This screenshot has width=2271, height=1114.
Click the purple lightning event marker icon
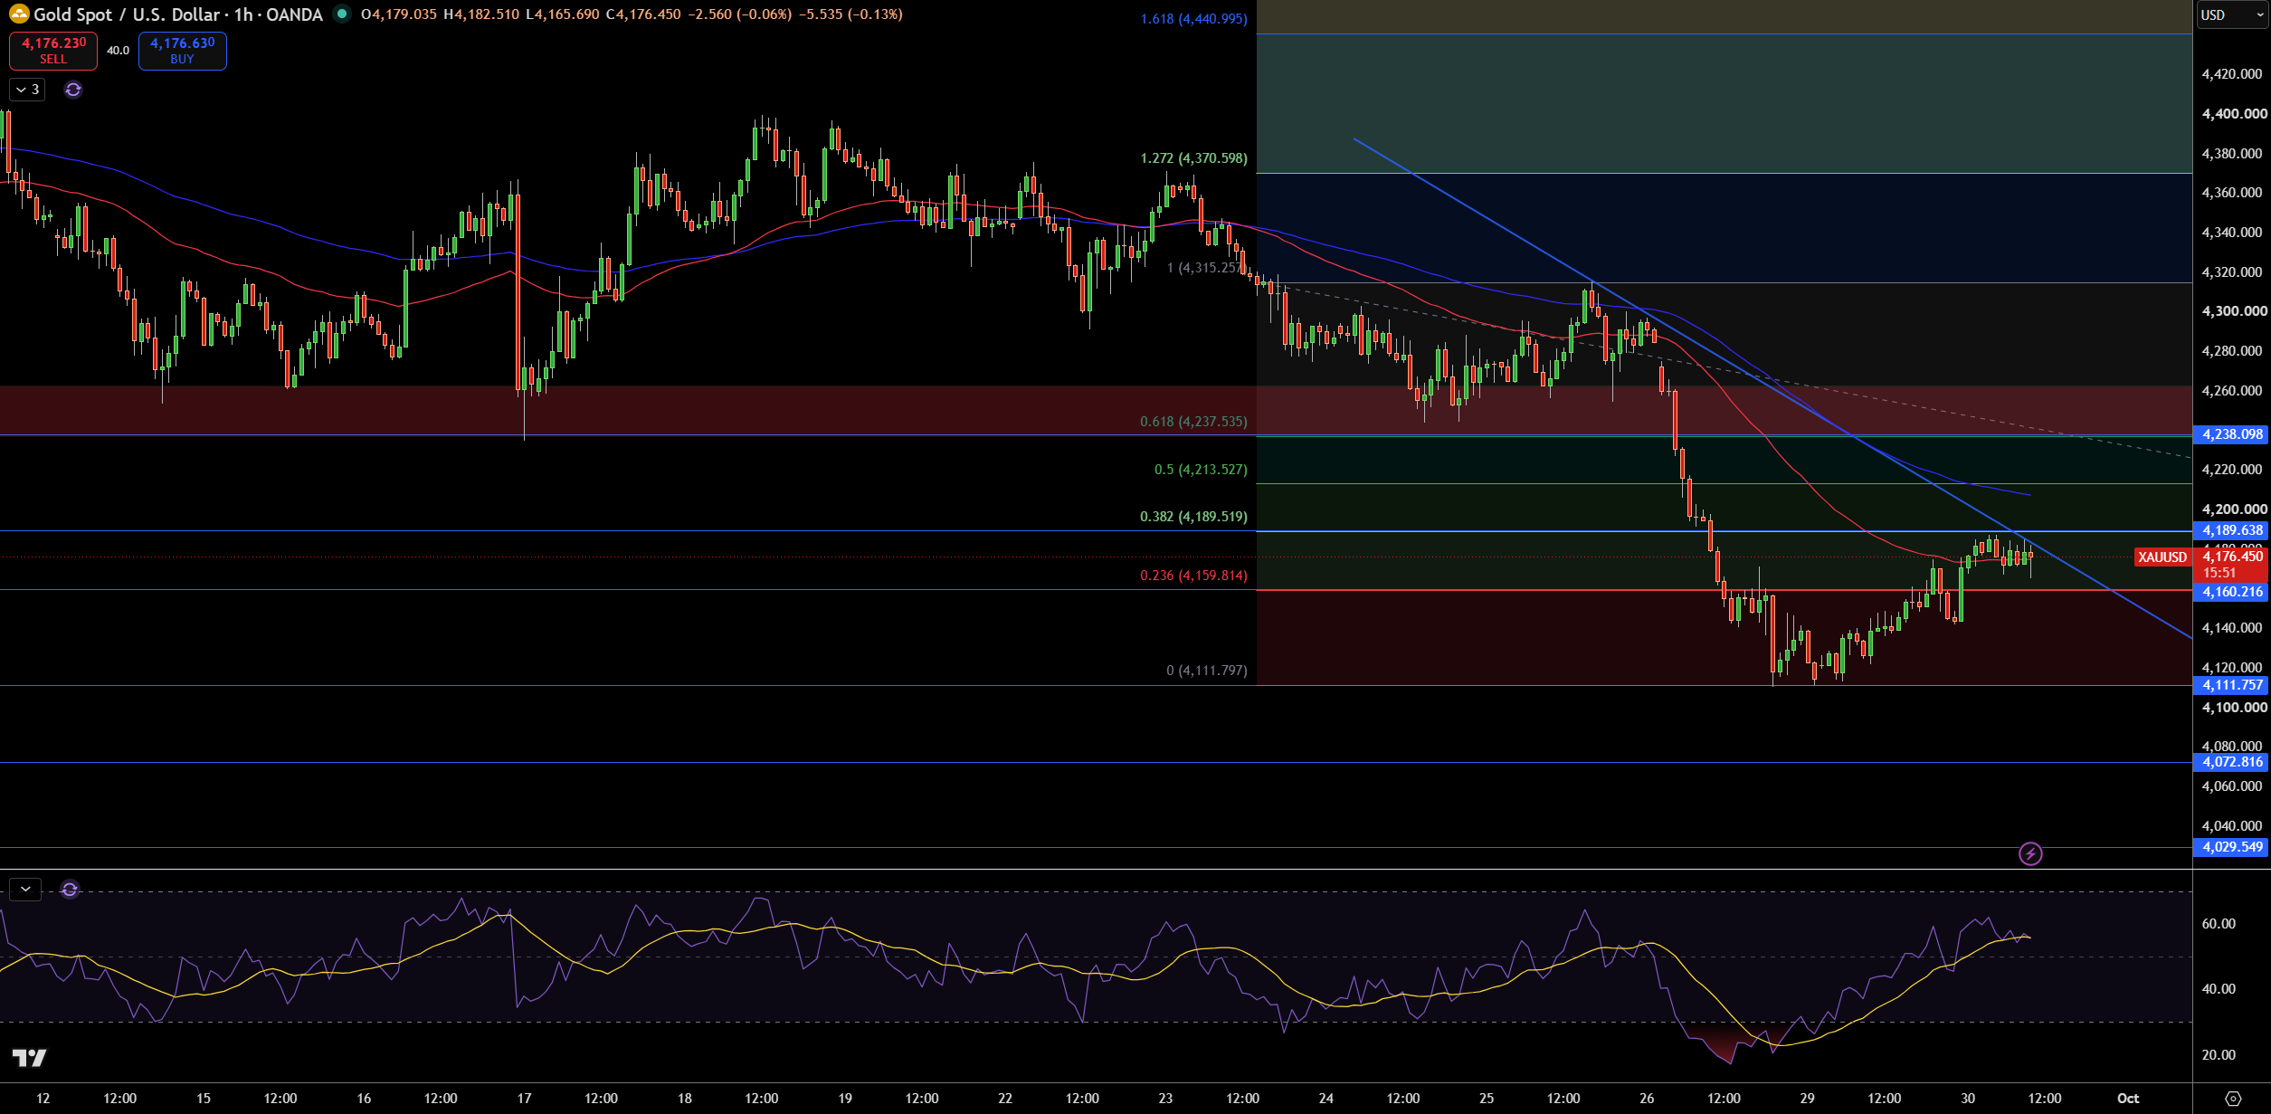point(2030,853)
